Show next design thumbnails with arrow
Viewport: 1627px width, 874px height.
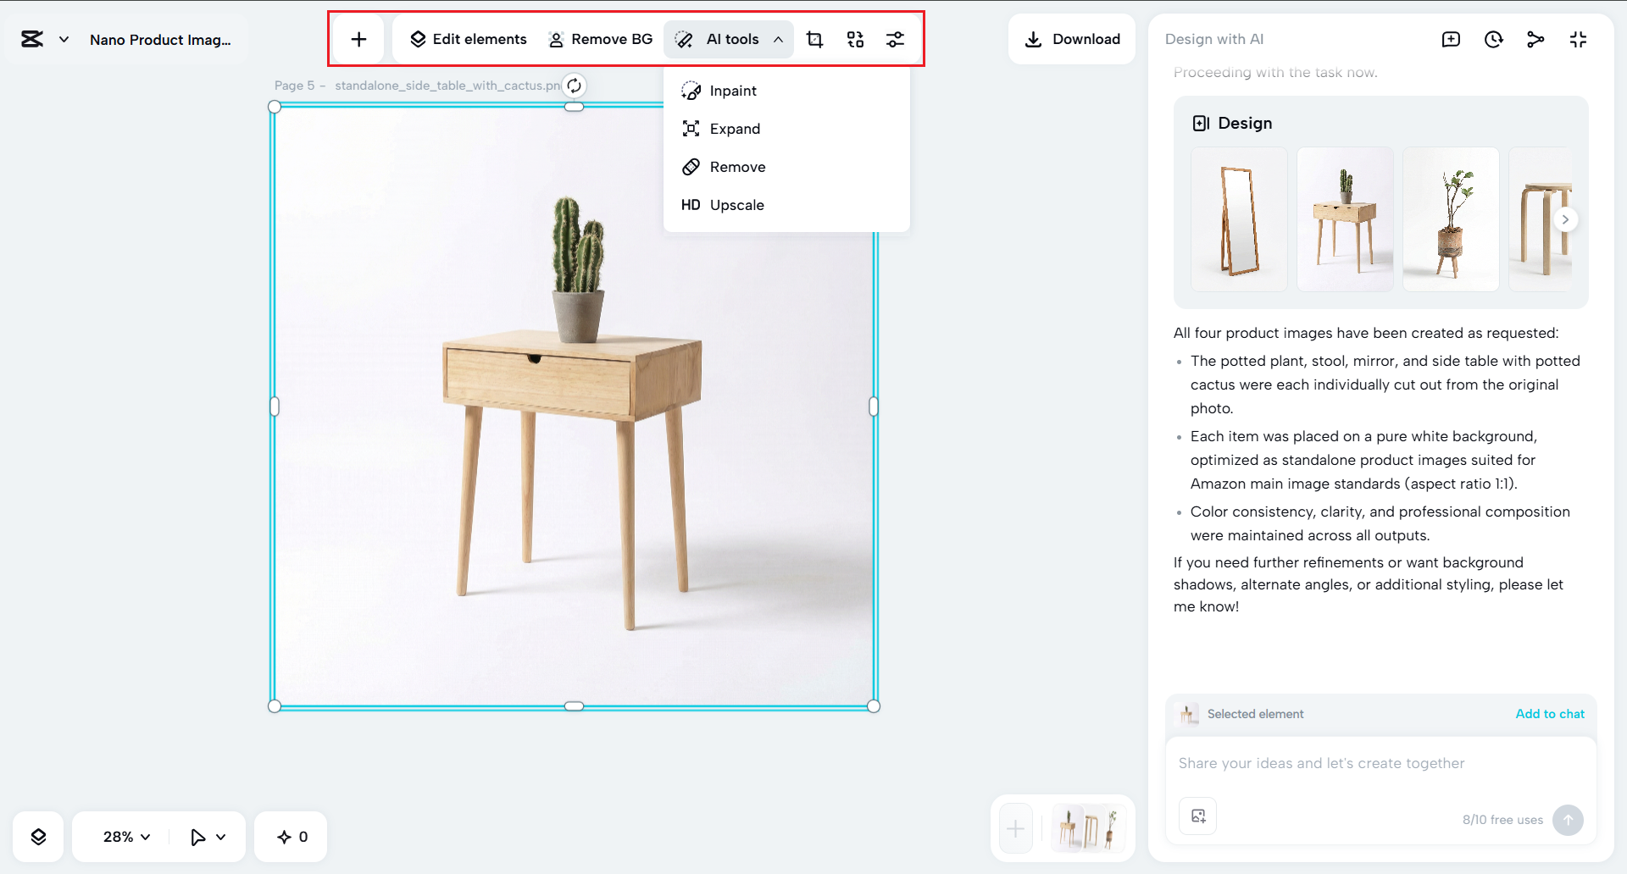point(1565,219)
